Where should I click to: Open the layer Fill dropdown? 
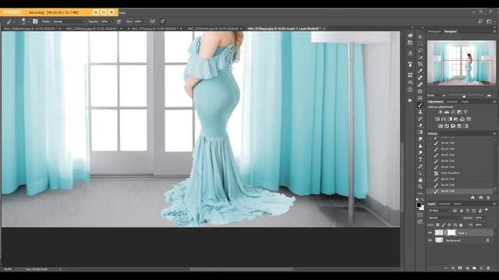click(485, 225)
